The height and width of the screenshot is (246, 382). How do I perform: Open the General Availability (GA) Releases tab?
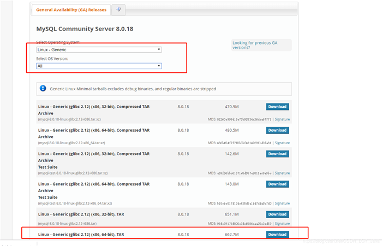pos(71,10)
